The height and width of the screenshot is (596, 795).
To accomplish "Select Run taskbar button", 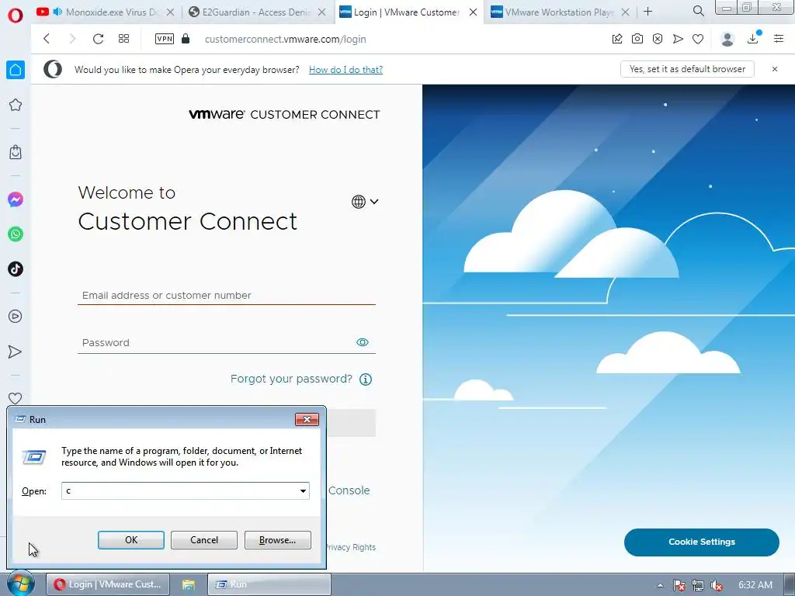I will 269,584.
